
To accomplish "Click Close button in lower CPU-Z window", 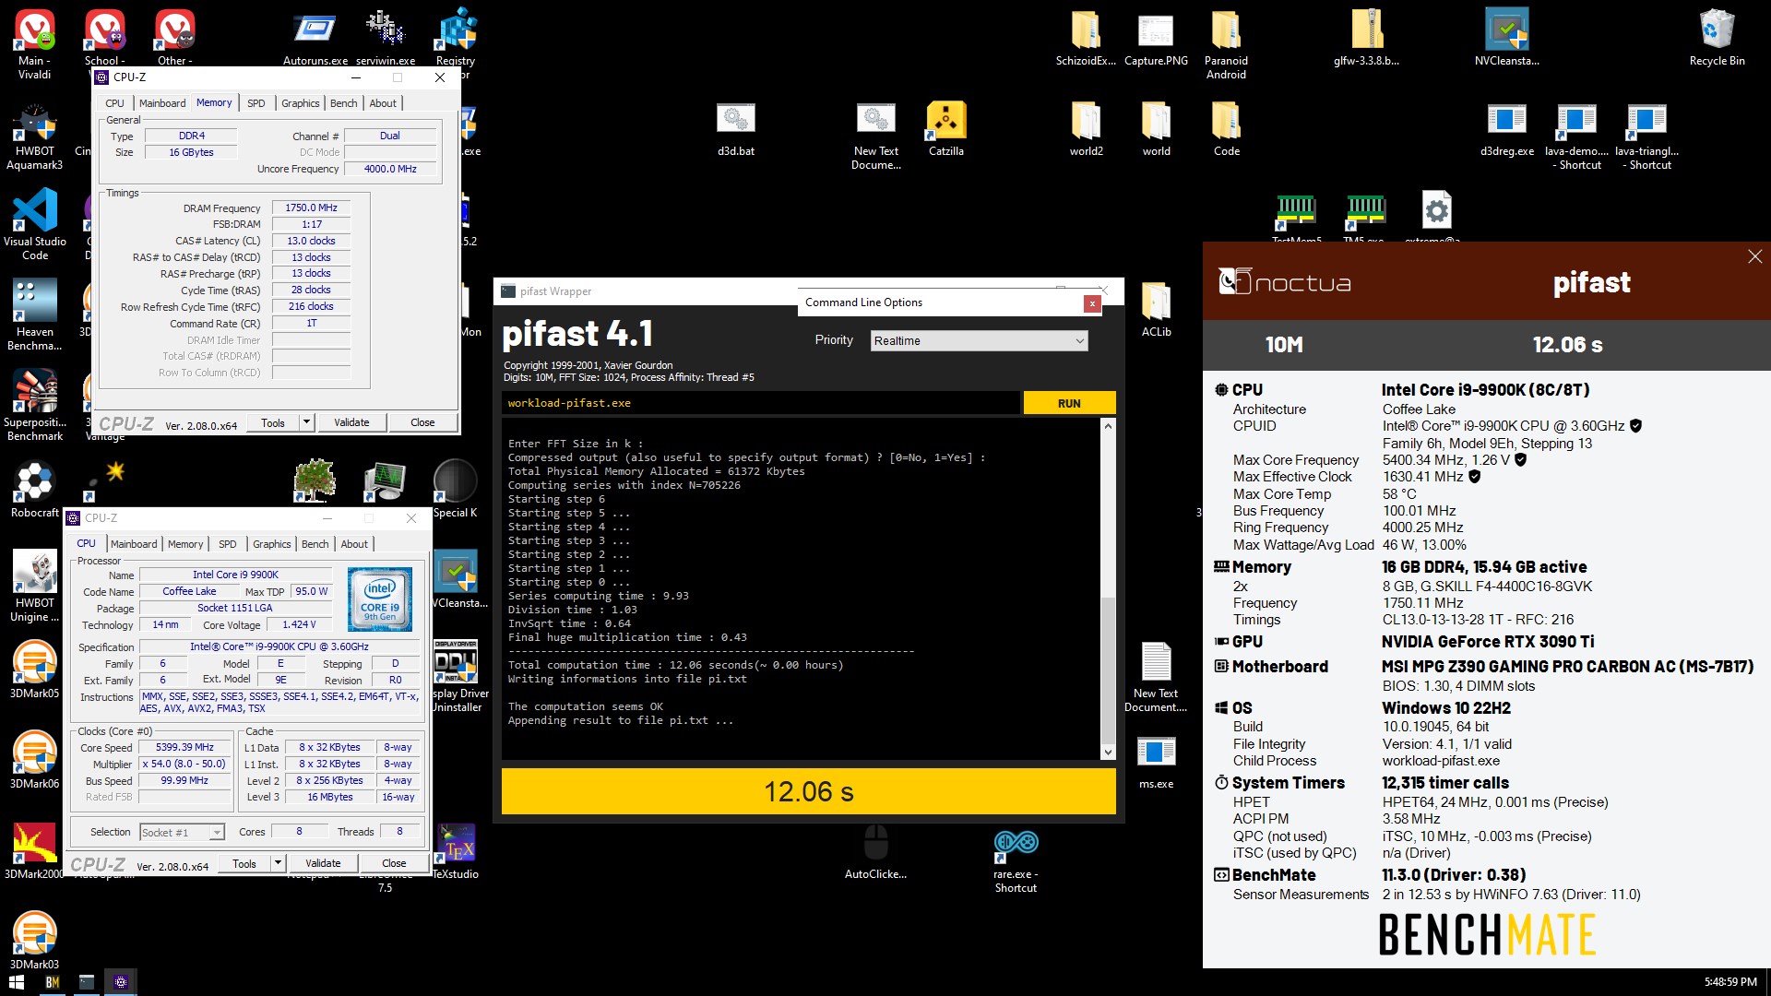I will [394, 863].
